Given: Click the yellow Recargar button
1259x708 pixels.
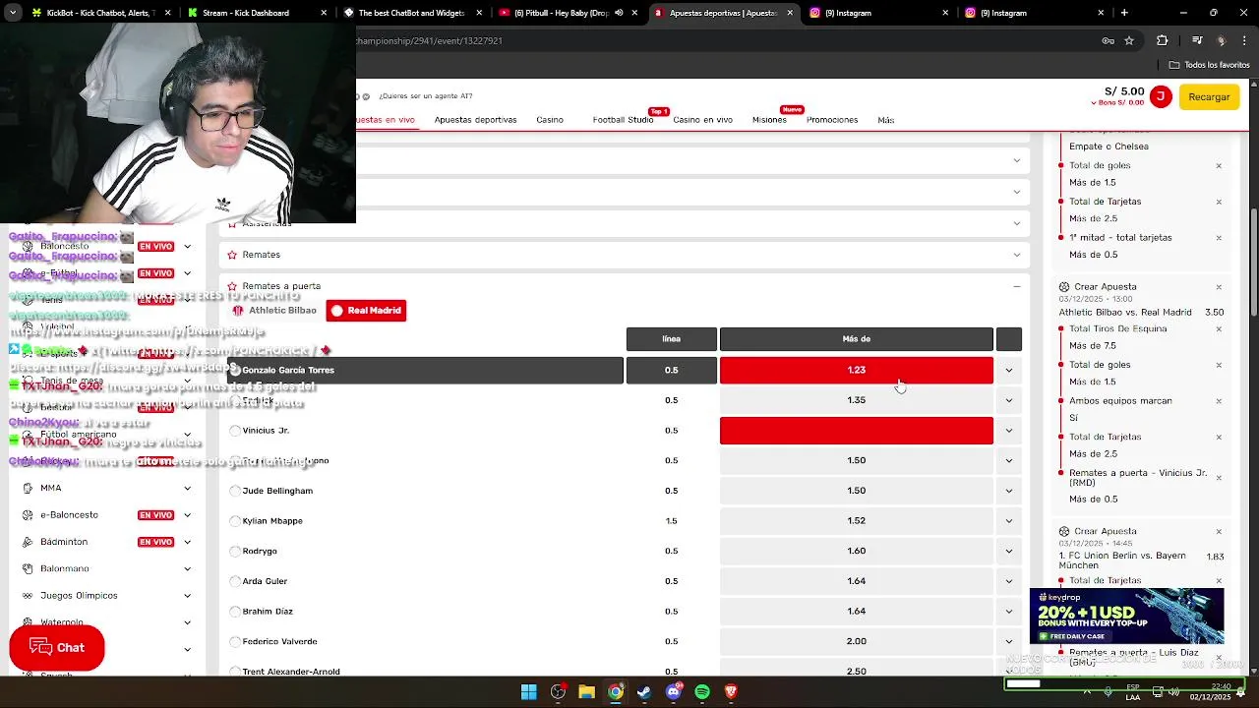Looking at the screenshot, I should click(x=1209, y=96).
